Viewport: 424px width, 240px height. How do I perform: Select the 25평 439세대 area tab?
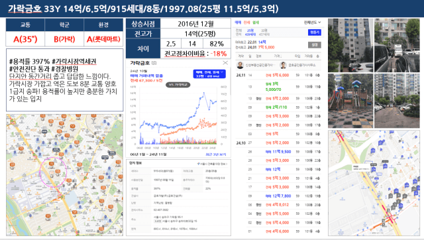click(x=250, y=32)
